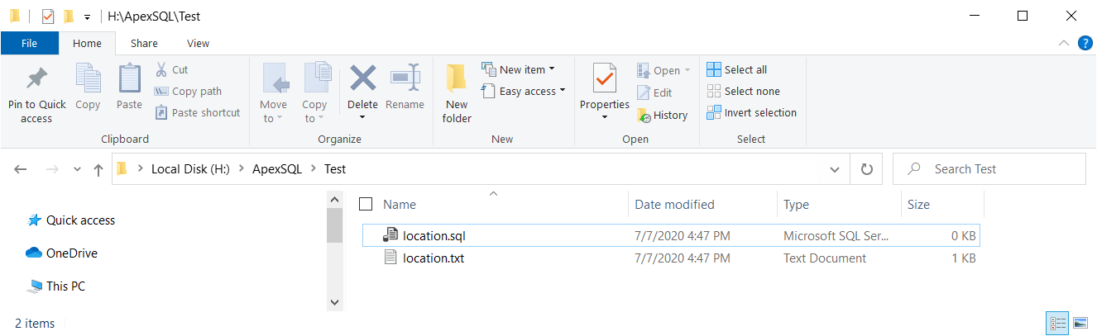This screenshot has height=336, width=1097.
Task: Click the Edit button in Open group
Action: coord(655,92)
